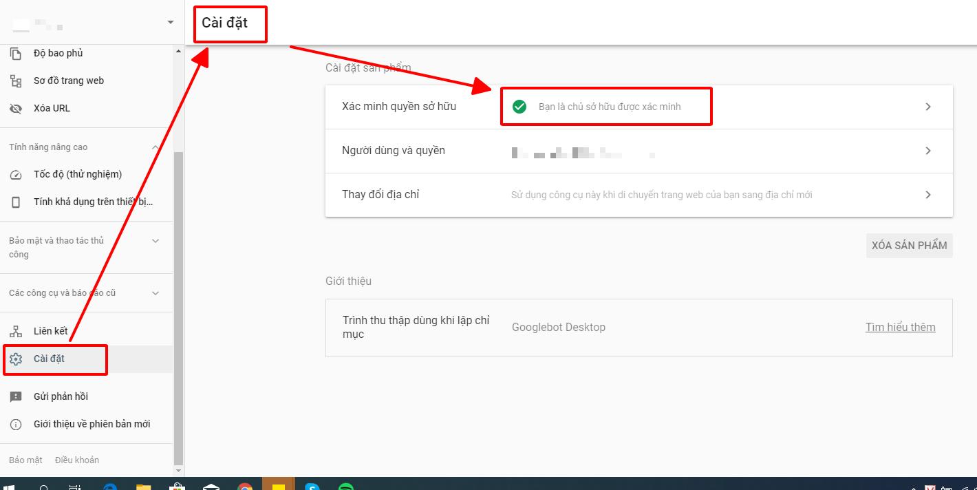Collapse the Tính năng nâng cao section

click(155, 147)
